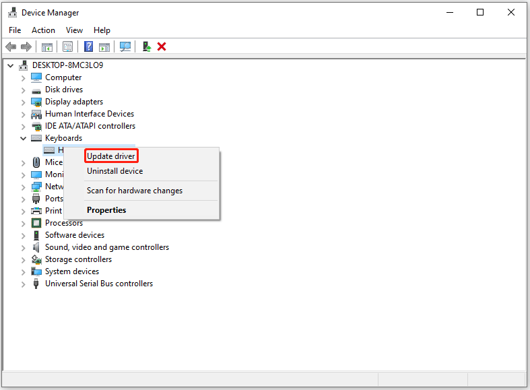
Task: Open the Action menu
Action: click(x=43, y=30)
